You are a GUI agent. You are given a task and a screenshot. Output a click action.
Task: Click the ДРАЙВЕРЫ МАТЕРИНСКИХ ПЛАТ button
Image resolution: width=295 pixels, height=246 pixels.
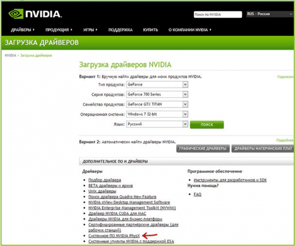(263, 148)
